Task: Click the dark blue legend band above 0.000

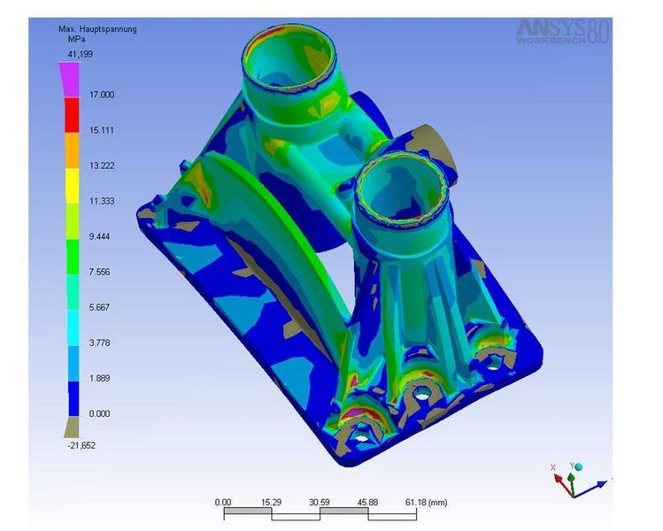Action: [73, 398]
